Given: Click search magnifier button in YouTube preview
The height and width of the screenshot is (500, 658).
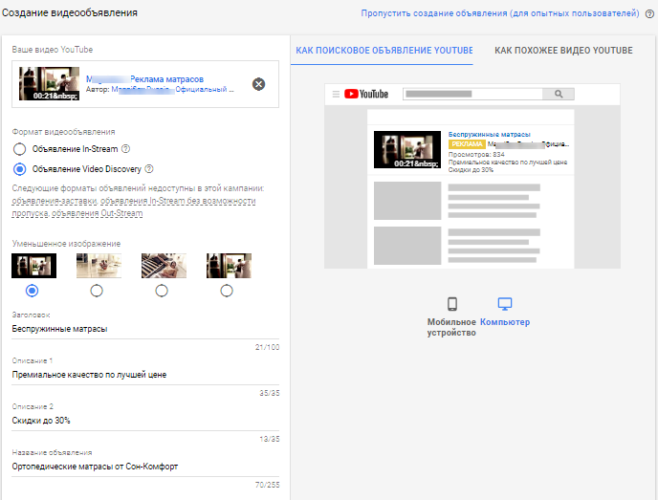Looking at the screenshot, I should pos(559,95).
